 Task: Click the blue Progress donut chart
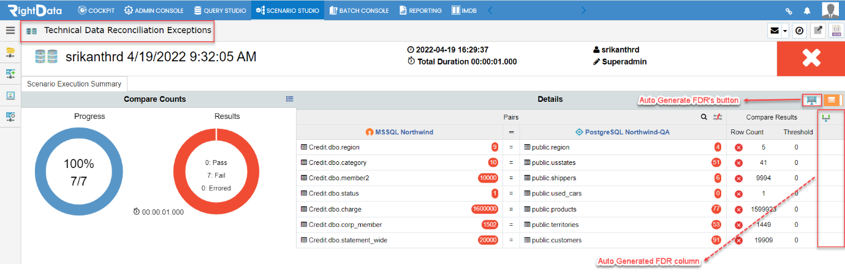coord(79,172)
